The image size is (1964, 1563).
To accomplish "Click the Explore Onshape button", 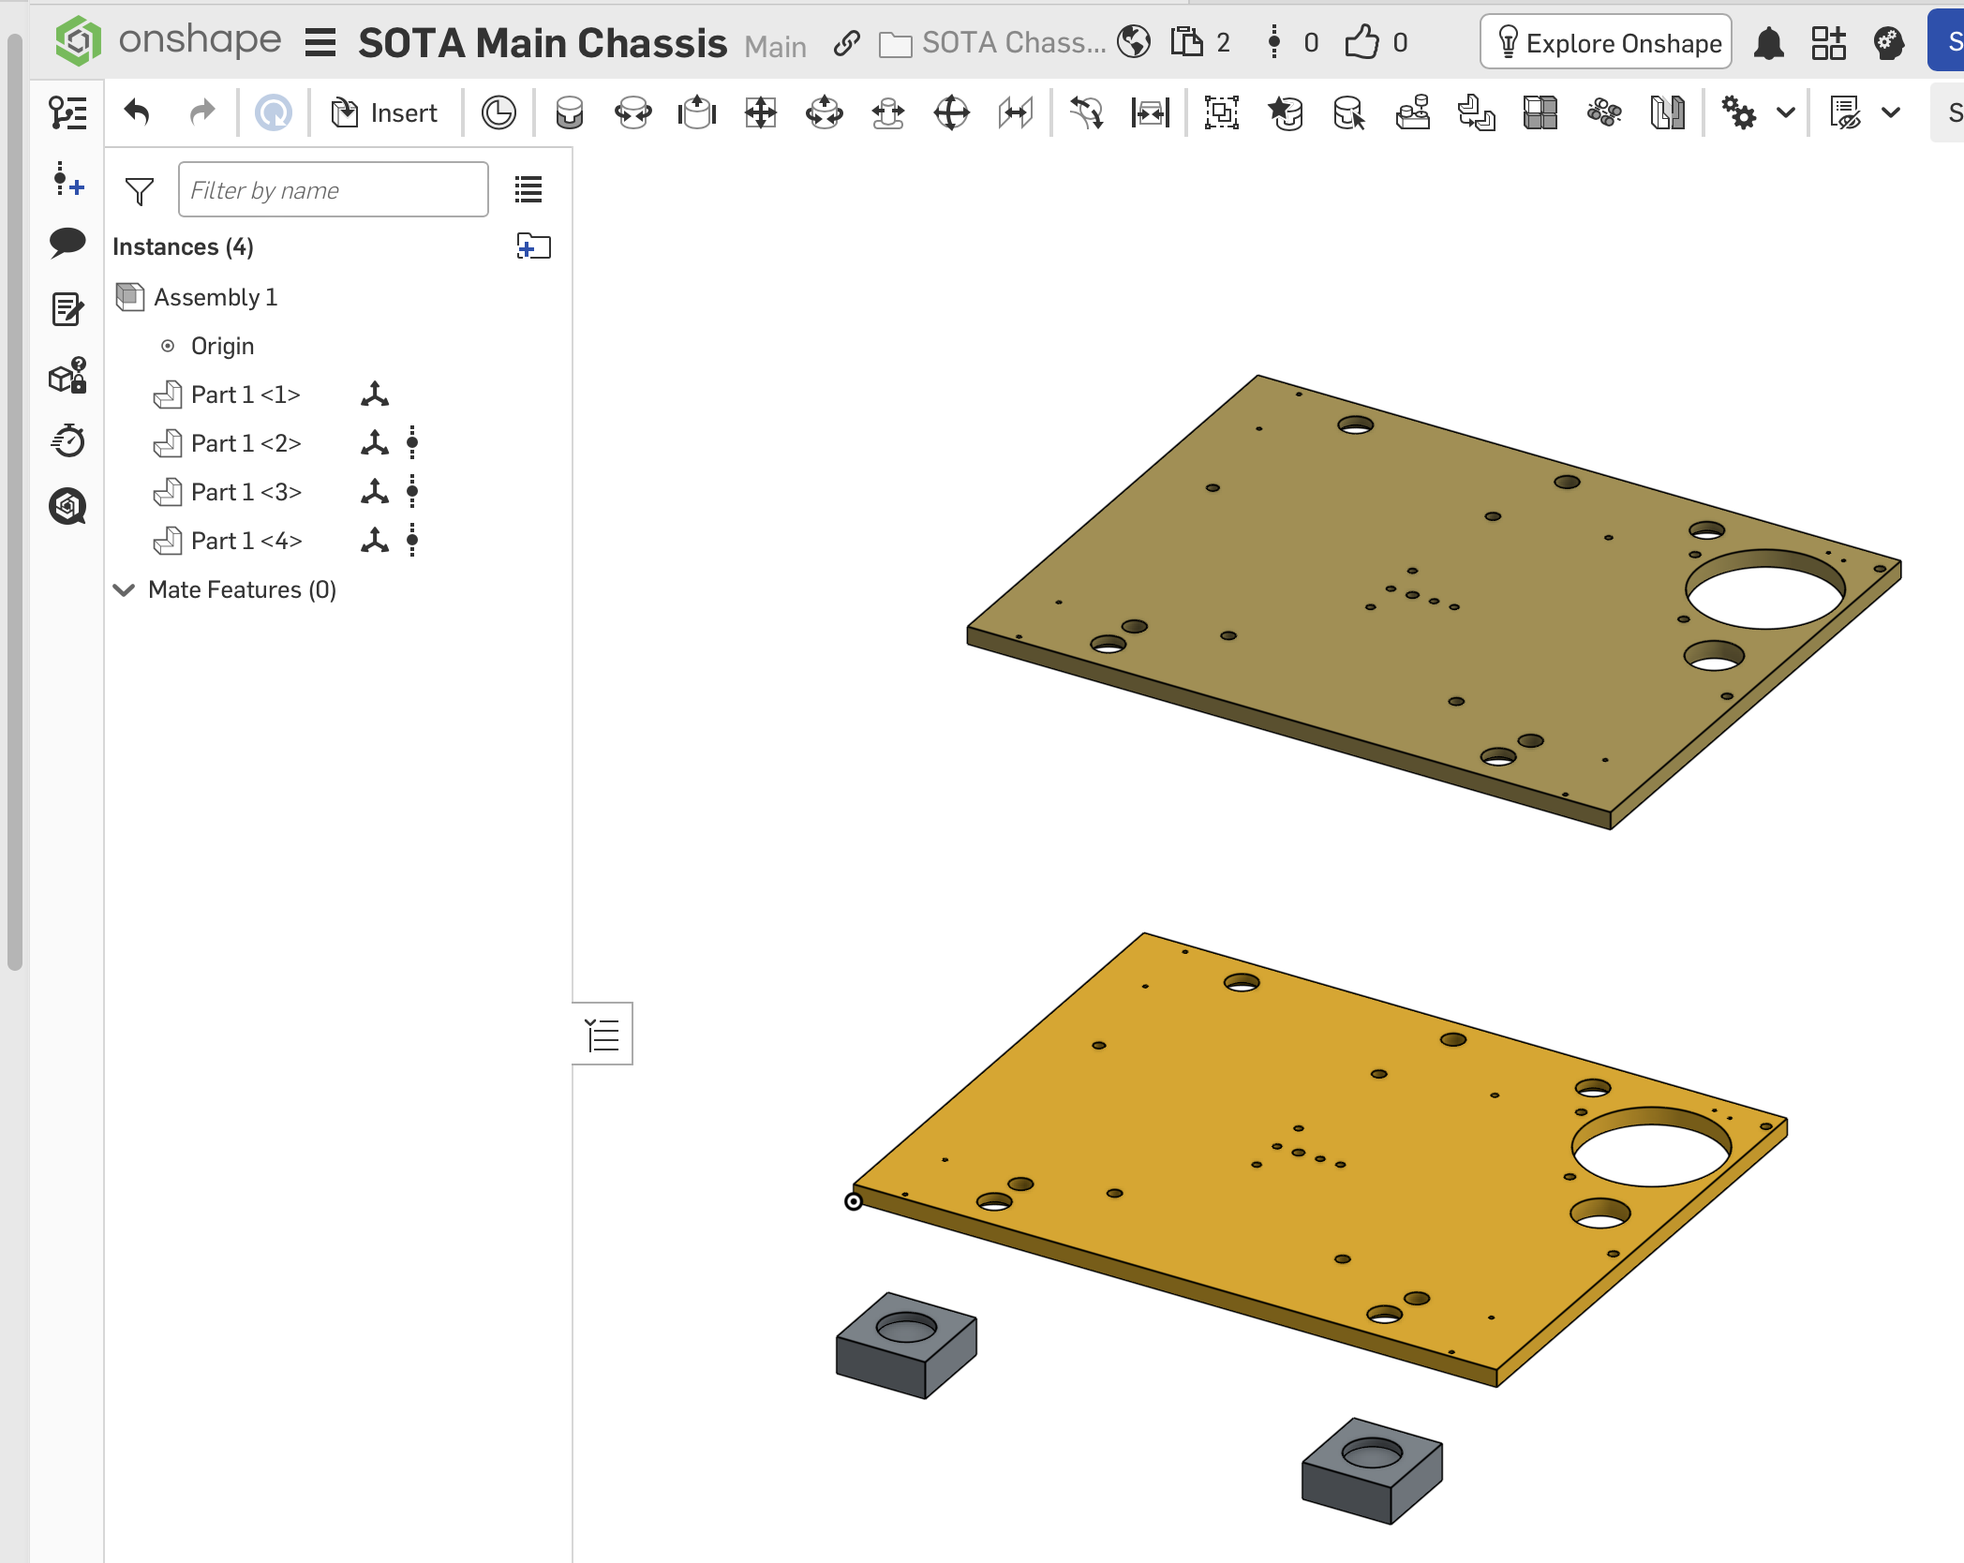I will tap(1606, 43).
